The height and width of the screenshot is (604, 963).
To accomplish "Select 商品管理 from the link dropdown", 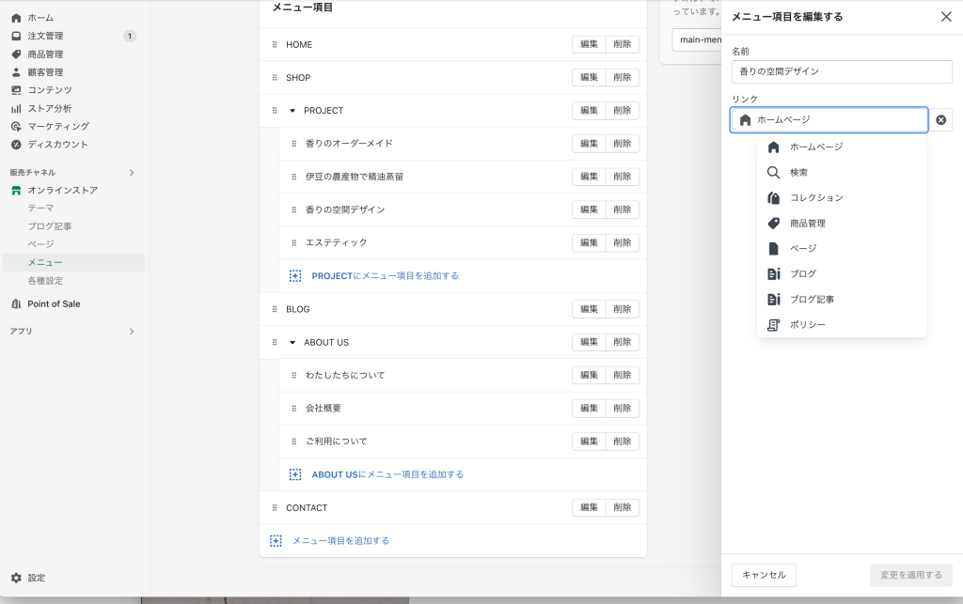I will pyautogui.click(x=842, y=224).
